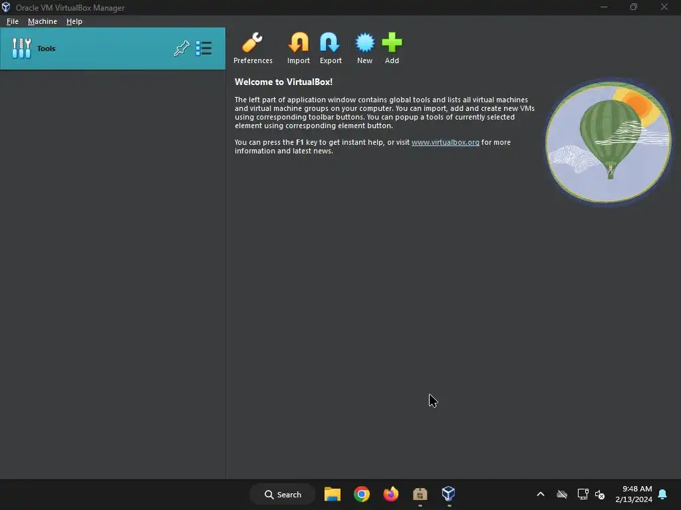Click the Windows taskbar Search box
The height and width of the screenshot is (510, 681).
[282, 494]
